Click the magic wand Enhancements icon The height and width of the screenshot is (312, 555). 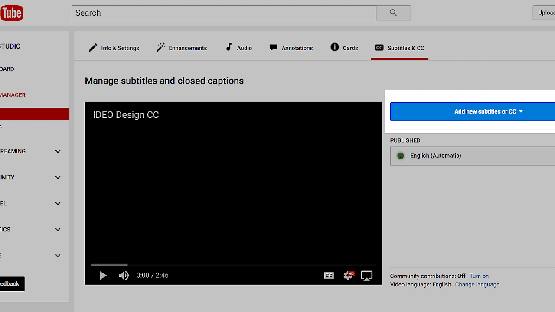161,47
